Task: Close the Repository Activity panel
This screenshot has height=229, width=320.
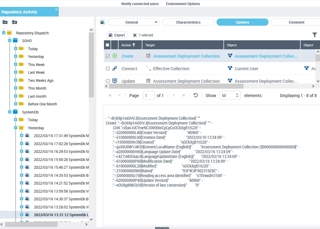Action: [x=56, y=10]
